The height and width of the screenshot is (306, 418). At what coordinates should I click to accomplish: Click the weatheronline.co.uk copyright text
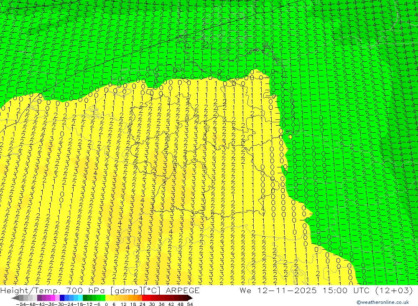[383, 302]
